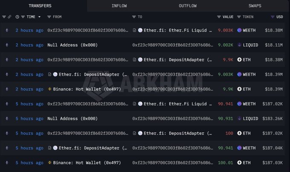Click the link icon in table header
Viewport: 290px width, 172px height.
[9, 17]
